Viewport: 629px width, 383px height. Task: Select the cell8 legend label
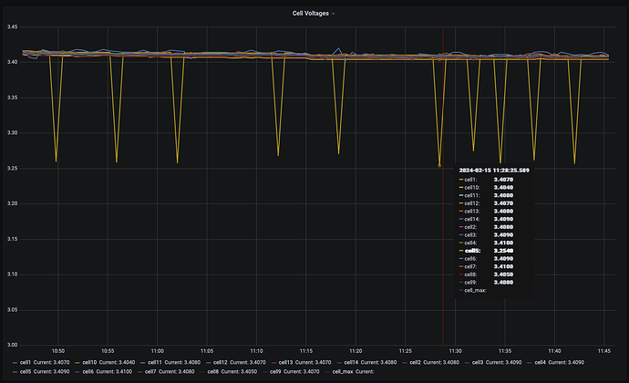pyautogui.click(x=213, y=372)
